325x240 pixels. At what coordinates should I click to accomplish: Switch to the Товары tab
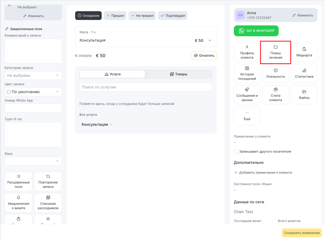[179, 74]
